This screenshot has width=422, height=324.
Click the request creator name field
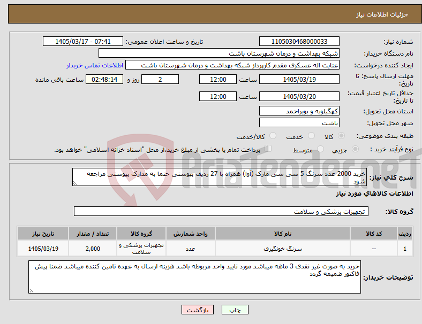click(x=232, y=65)
